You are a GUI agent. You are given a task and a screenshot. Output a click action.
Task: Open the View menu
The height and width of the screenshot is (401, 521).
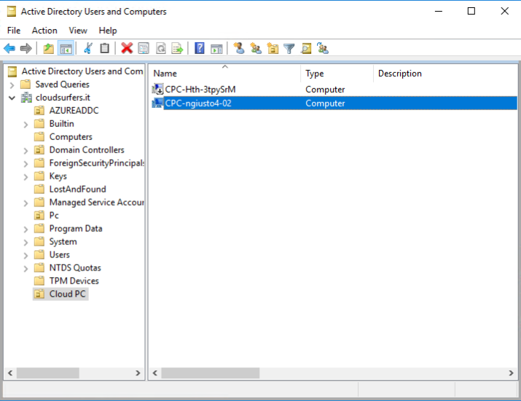(78, 31)
